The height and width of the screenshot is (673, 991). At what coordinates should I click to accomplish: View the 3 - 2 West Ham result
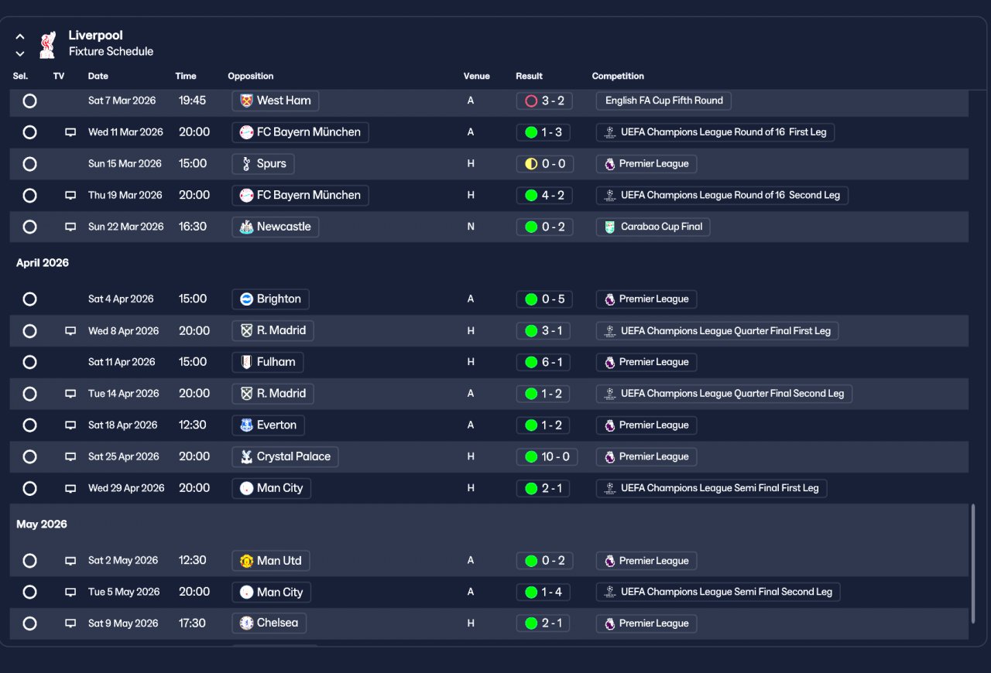coord(544,101)
